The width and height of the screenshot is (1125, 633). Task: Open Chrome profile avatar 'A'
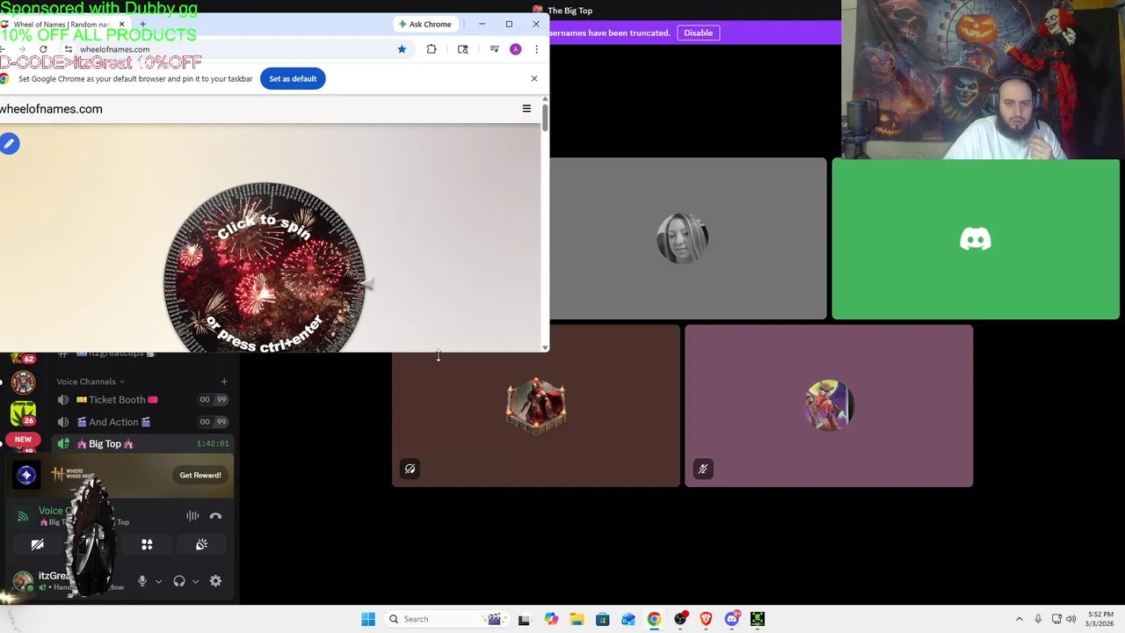tap(515, 49)
